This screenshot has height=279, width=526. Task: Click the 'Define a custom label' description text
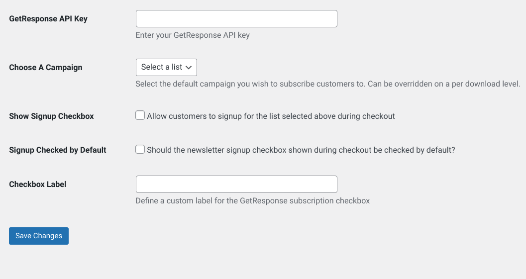coord(253,201)
